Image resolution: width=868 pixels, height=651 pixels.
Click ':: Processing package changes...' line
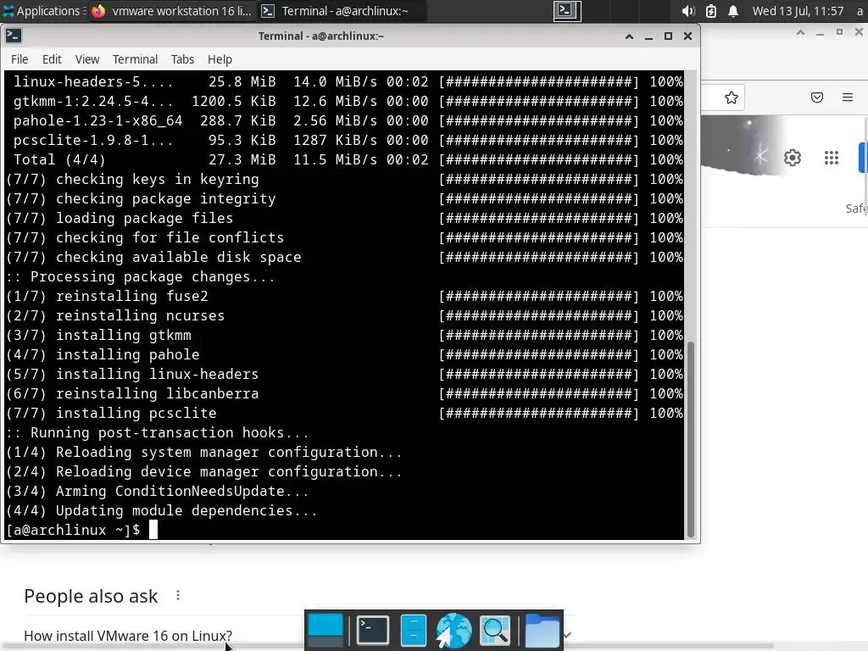pyautogui.click(x=141, y=277)
